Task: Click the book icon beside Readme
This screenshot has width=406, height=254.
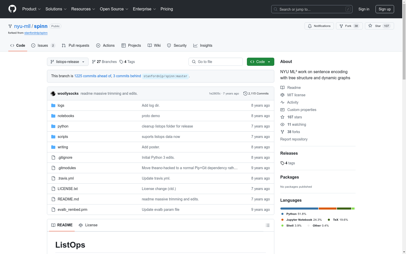Action: [x=282, y=88]
